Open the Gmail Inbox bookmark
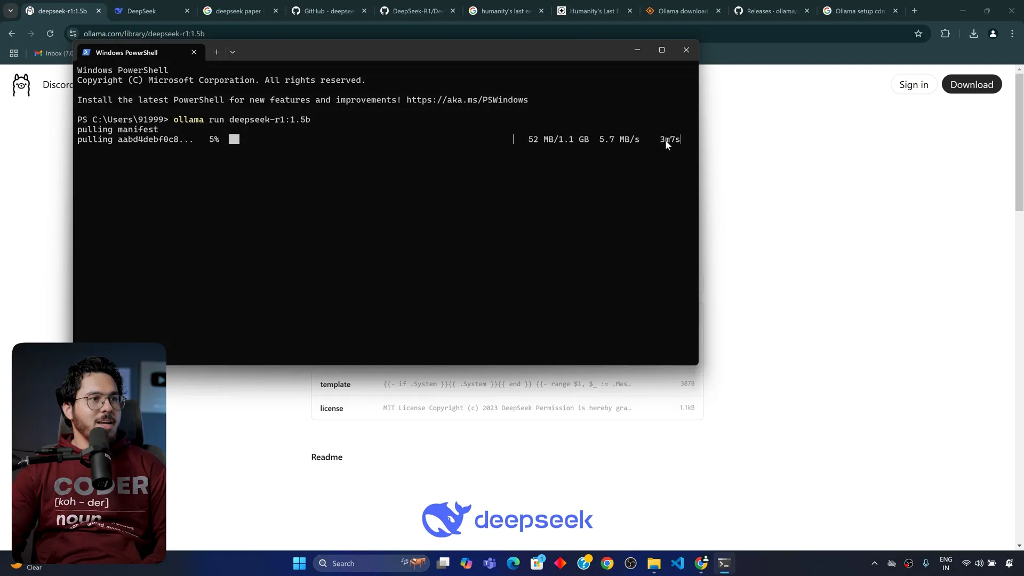 coord(53,53)
